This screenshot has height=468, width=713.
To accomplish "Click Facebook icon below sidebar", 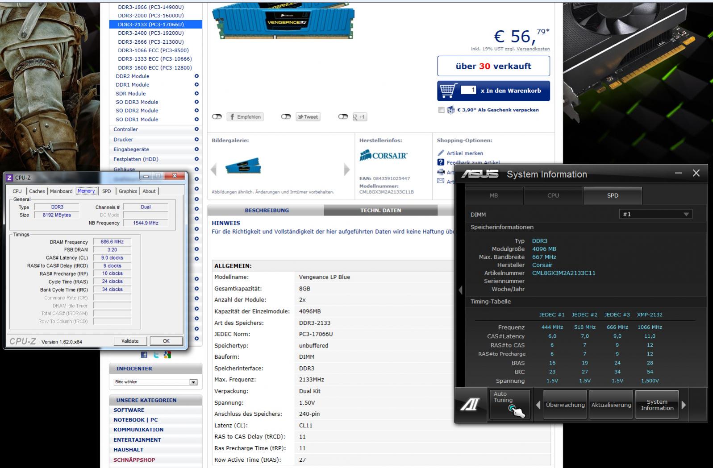I will pyautogui.click(x=144, y=355).
